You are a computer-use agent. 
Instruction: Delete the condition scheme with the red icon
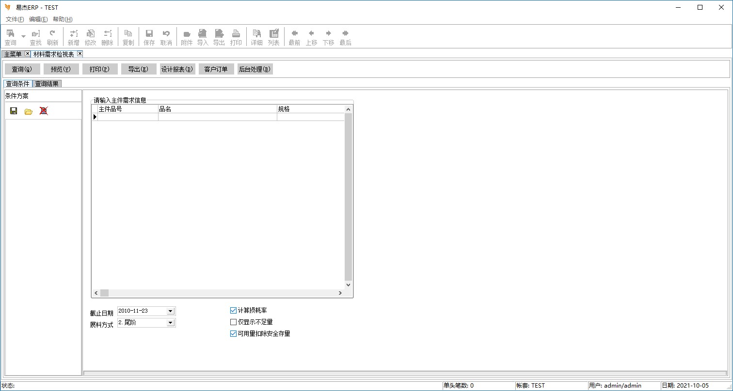coord(44,111)
